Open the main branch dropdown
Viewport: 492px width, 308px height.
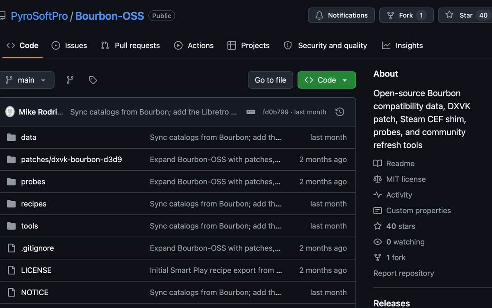click(x=26, y=80)
